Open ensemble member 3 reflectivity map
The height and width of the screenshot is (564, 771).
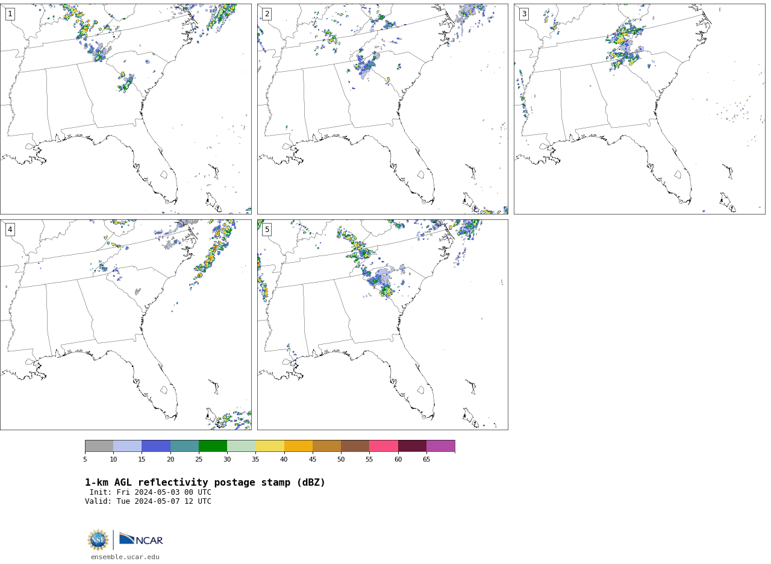[x=639, y=108]
